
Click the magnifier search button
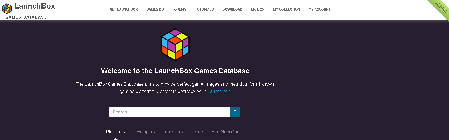[x=235, y=112]
